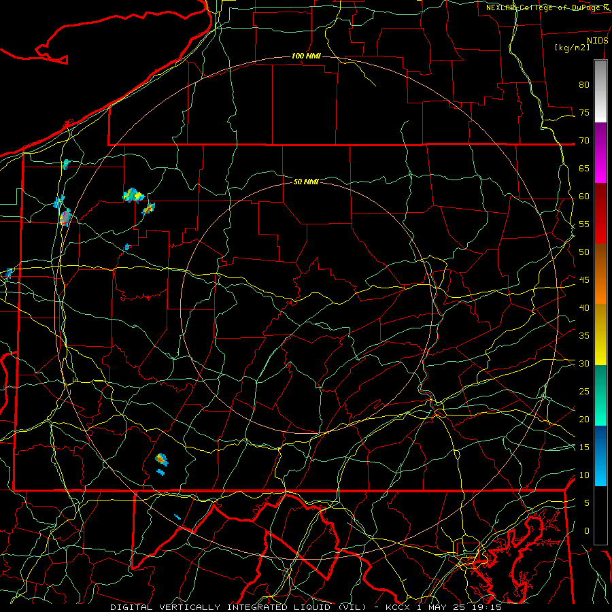612x612 pixels.
Task: Select the scale value 5
Action: 587,503
